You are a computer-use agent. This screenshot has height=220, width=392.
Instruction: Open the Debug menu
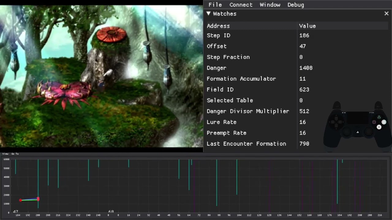click(296, 5)
